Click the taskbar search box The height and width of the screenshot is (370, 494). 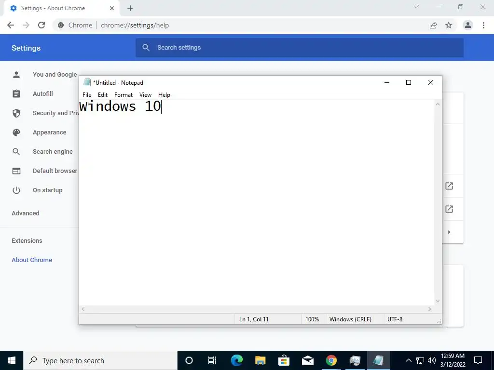coord(100,360)
